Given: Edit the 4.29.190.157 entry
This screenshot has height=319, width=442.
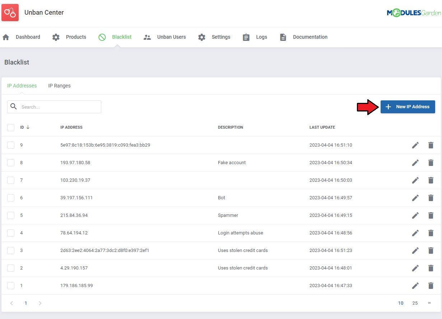Looking at the screenshot, I should [x=415, y=268].
